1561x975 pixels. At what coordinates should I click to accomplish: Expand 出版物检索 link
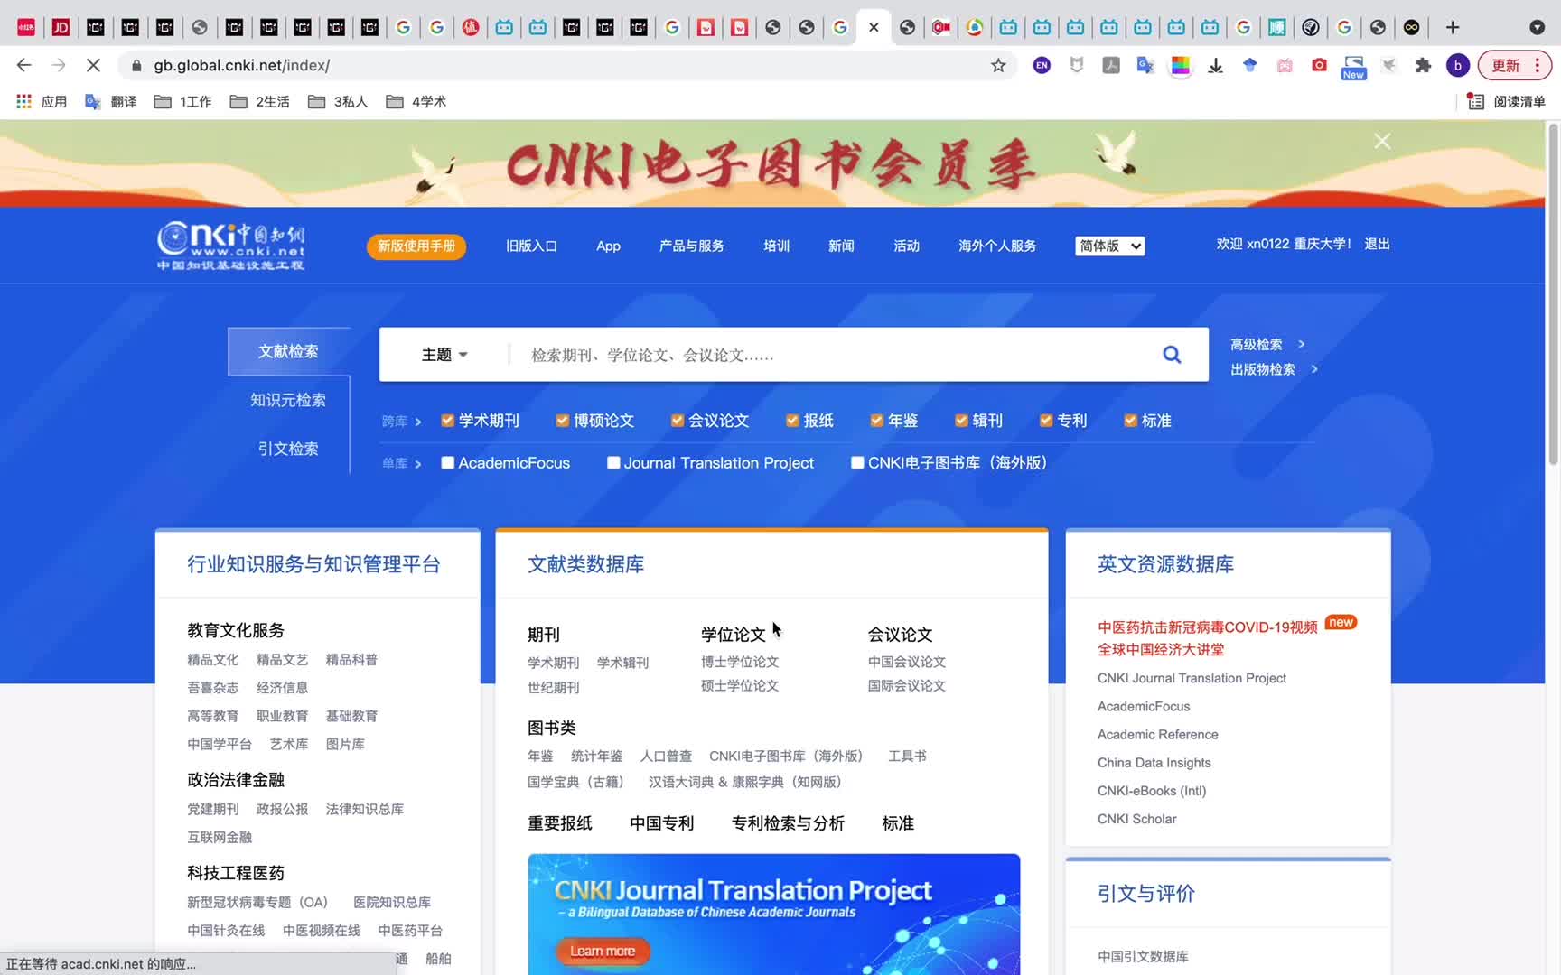tap(1274, 369)
